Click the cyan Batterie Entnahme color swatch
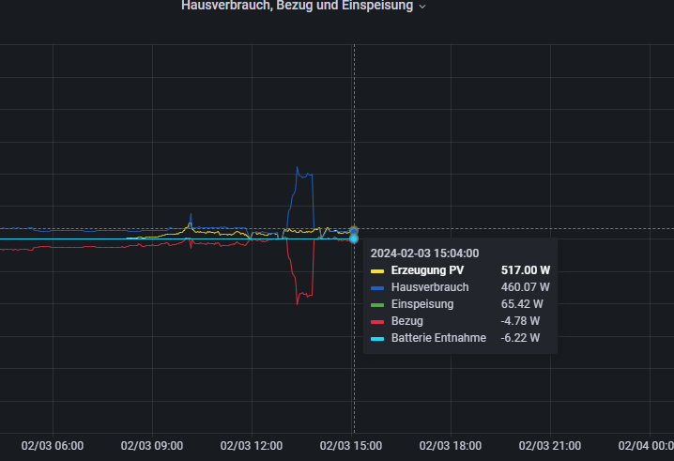Image resolution: width=674 pixels, height=461 pixels. tap(377, 338)
